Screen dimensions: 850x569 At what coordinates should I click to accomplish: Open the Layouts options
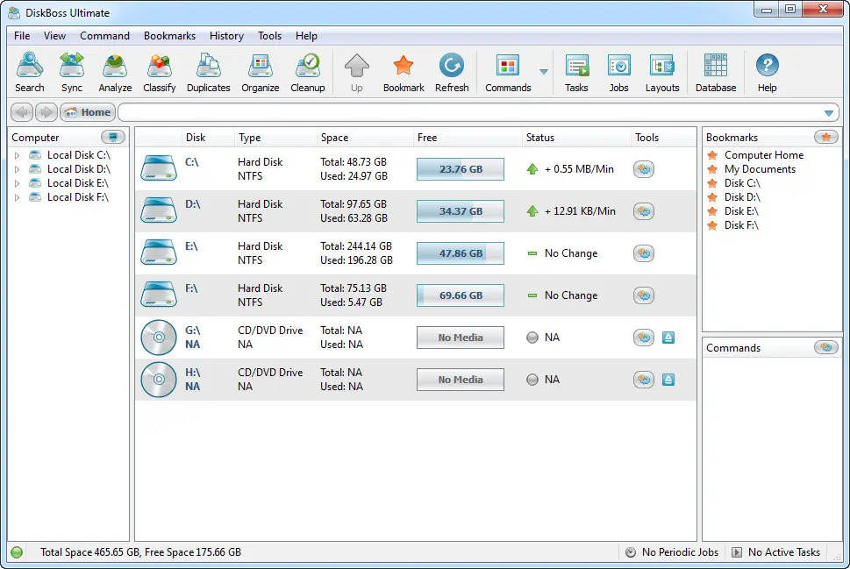coord(662,72)
